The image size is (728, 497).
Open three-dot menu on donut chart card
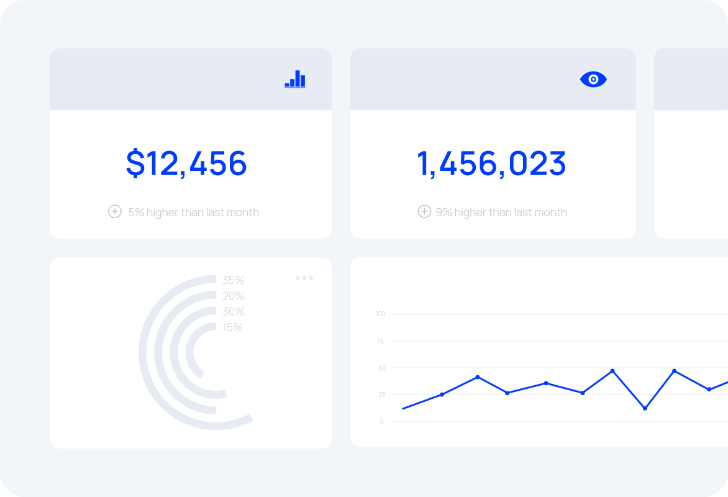click(304, 278)
